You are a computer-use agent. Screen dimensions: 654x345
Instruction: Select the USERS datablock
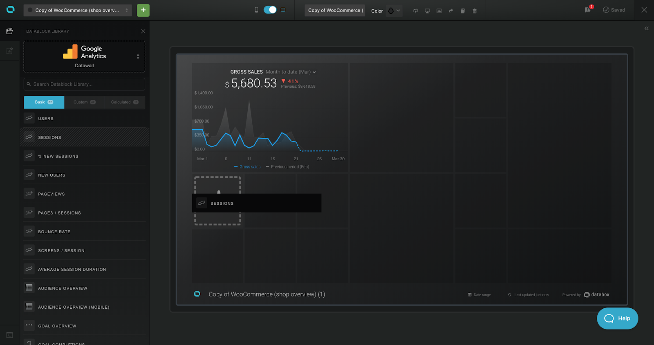[84, 119]
